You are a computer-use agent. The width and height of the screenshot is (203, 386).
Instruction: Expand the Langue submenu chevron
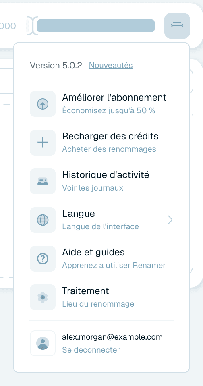170,220
